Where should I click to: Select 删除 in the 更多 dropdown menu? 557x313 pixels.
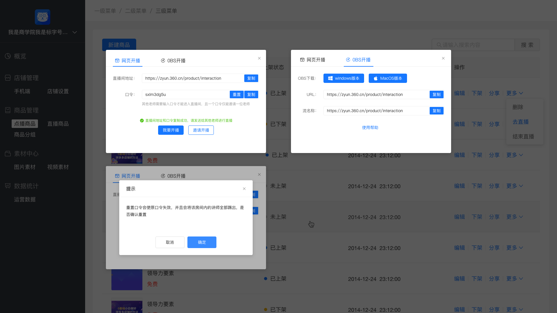tap(518, 107)
